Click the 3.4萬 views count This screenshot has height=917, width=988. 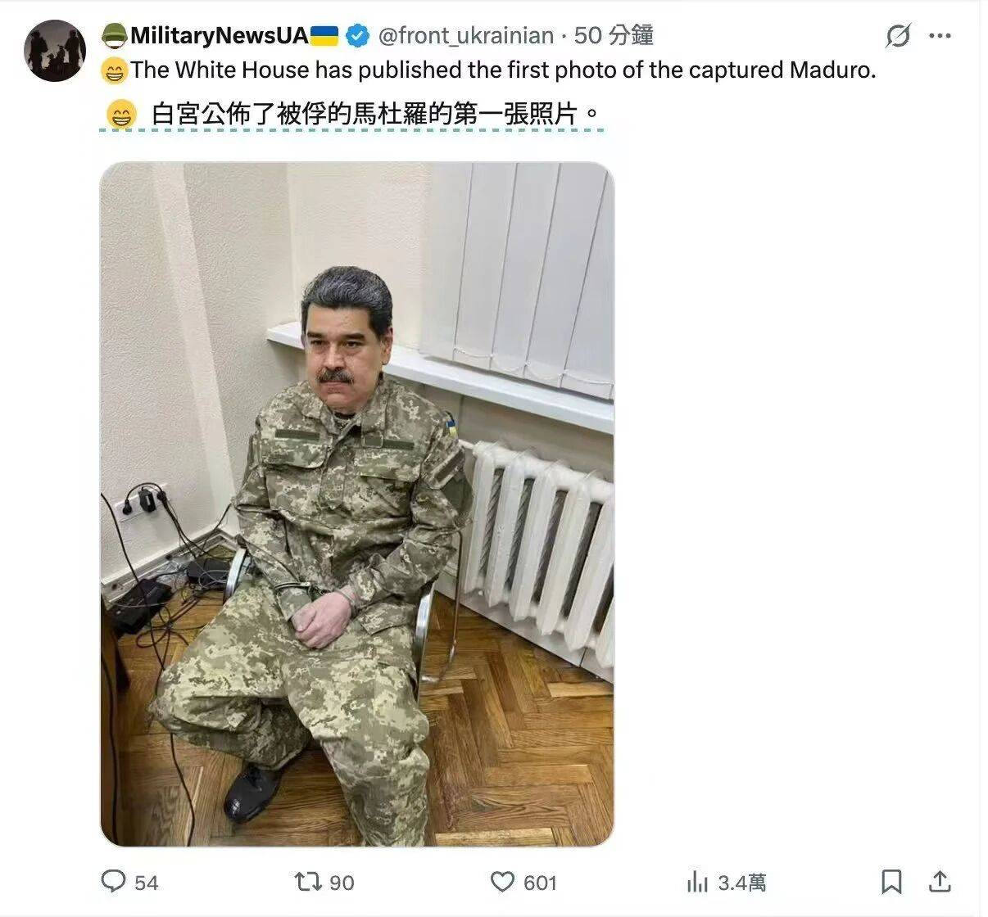[x=742, y=883]
